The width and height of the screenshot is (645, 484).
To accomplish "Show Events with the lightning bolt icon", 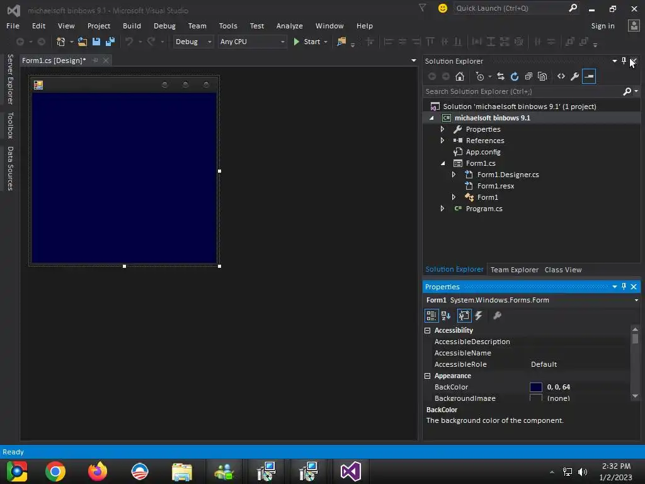I will 479,316.
